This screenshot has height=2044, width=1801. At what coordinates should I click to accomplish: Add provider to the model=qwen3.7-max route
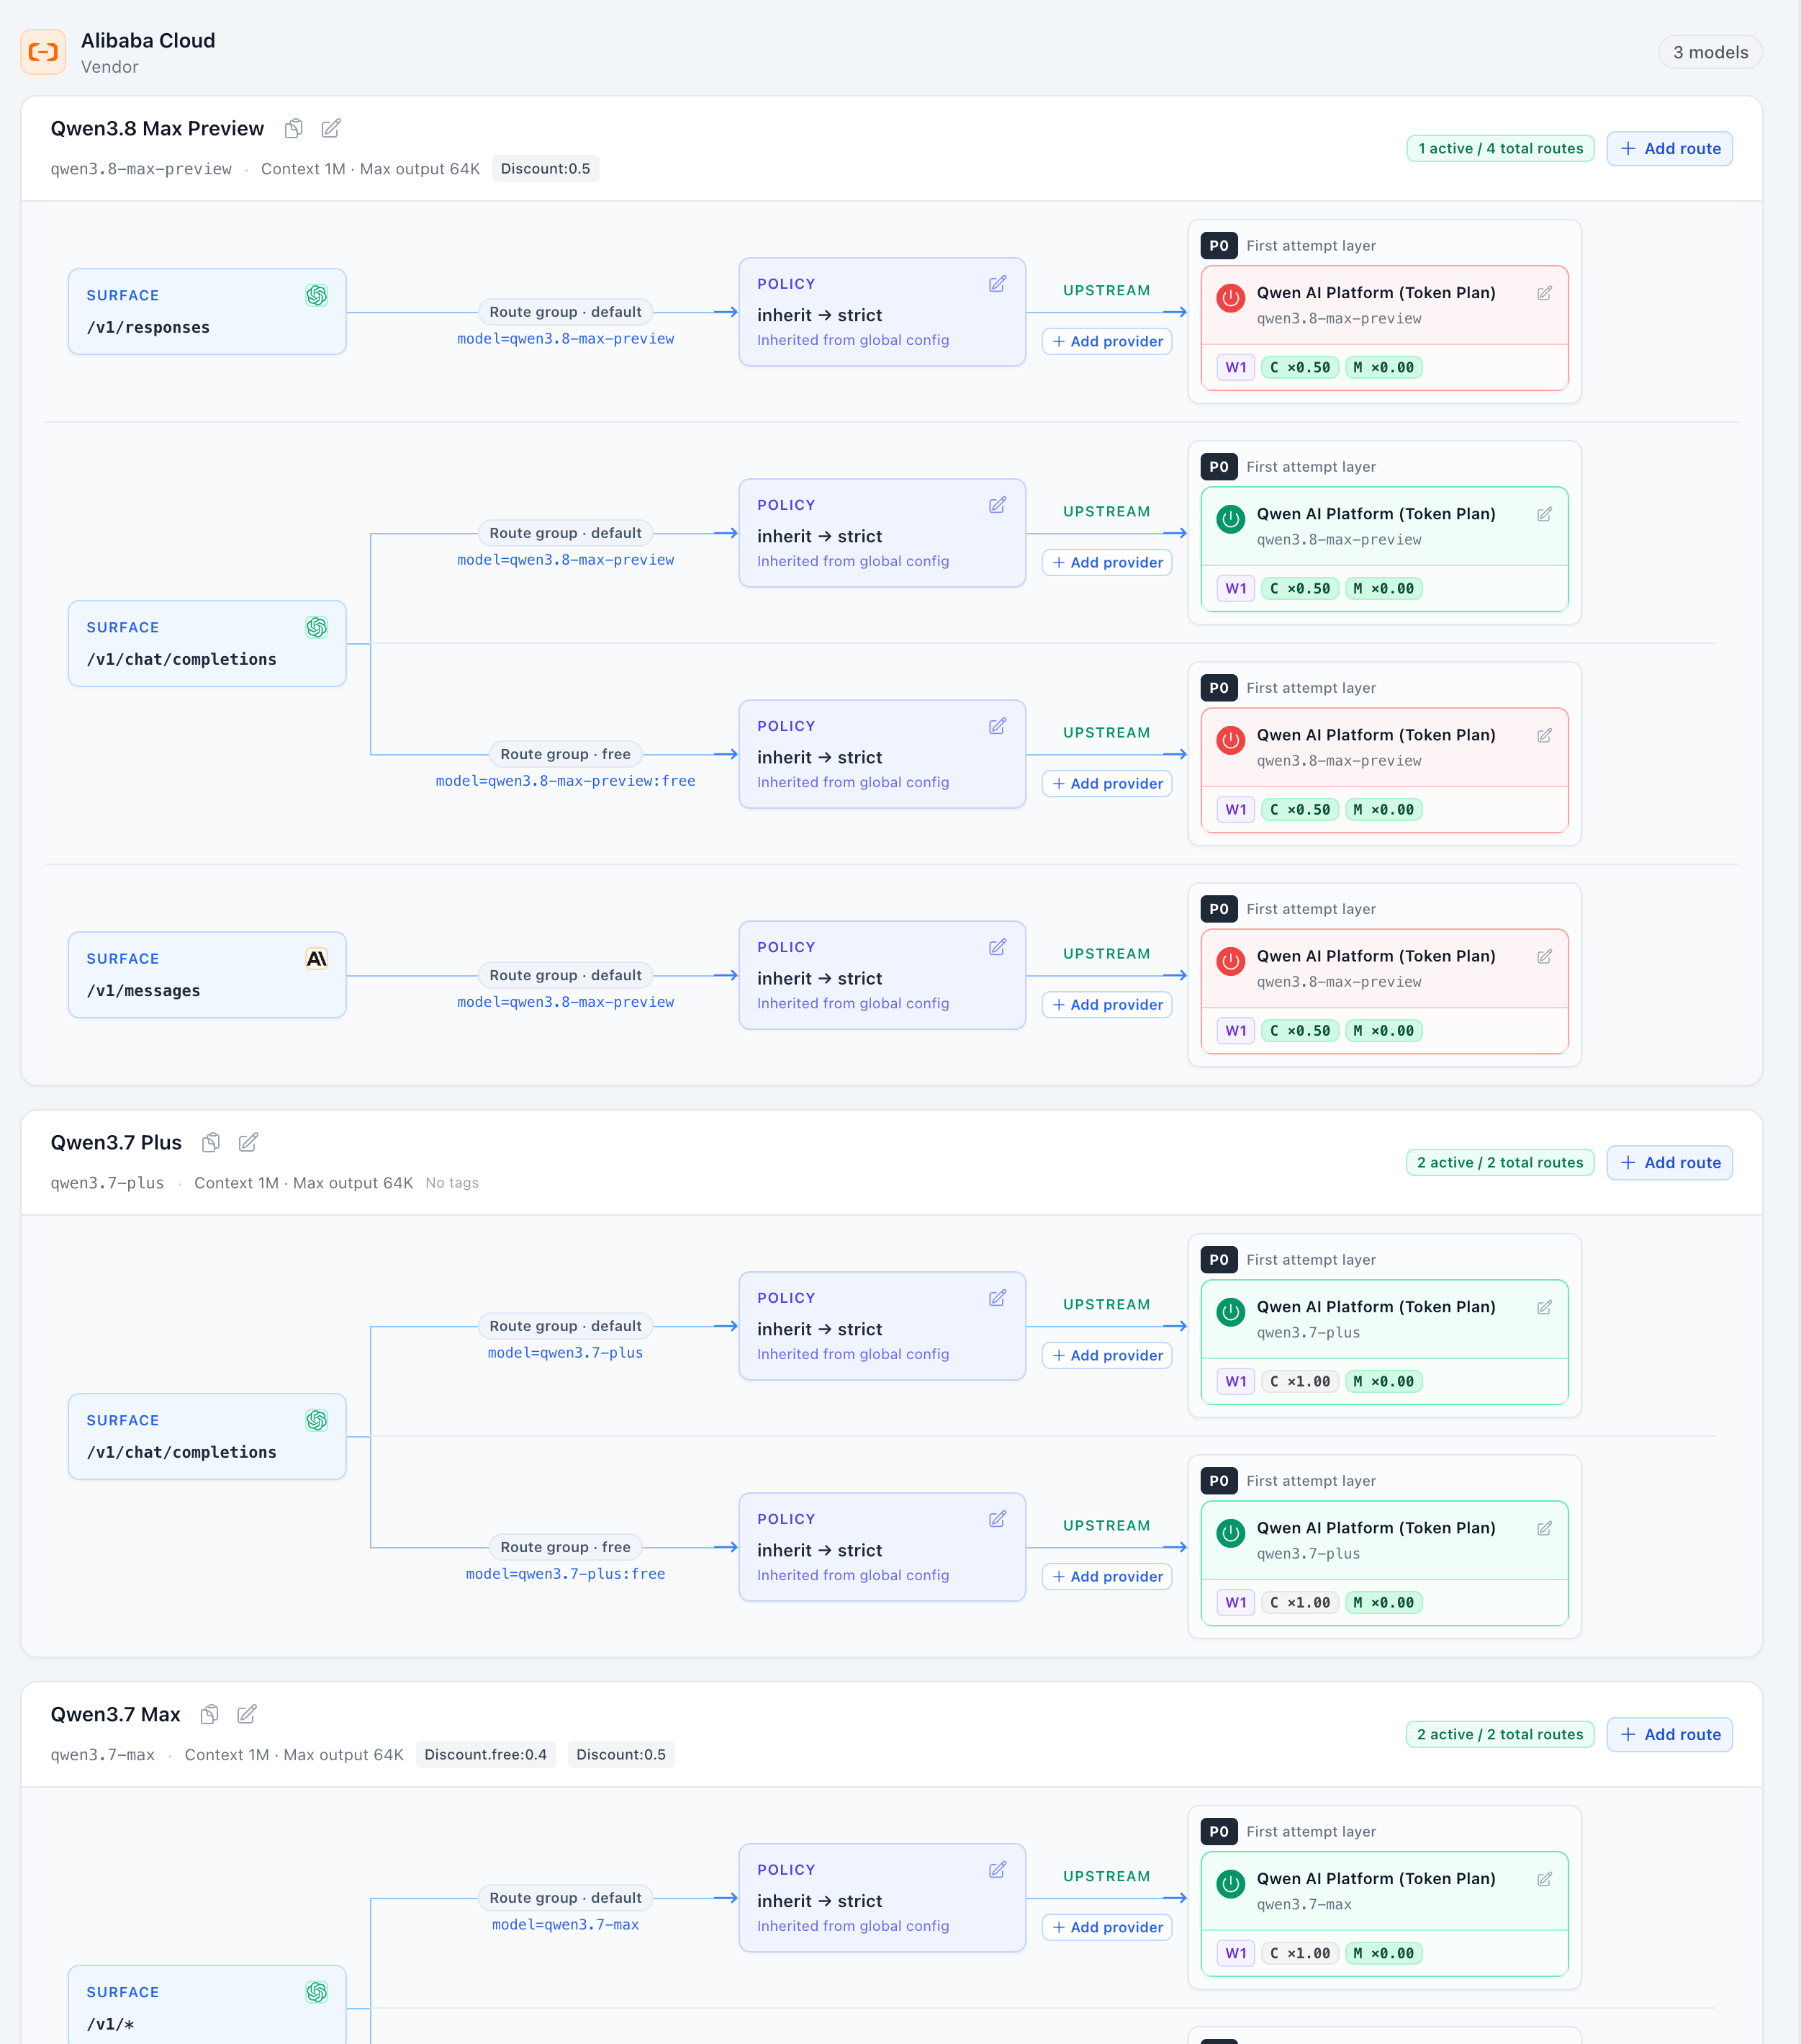(1106, 1927)
